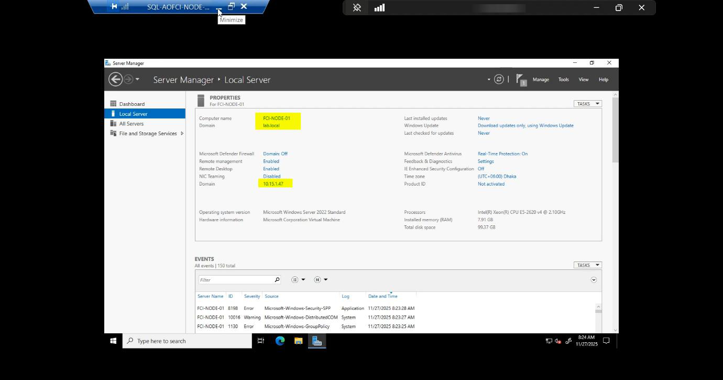Click the Server Manager main vertical scrollbar
This screenshot has width=723, height=380.
[x=615, y=130]
